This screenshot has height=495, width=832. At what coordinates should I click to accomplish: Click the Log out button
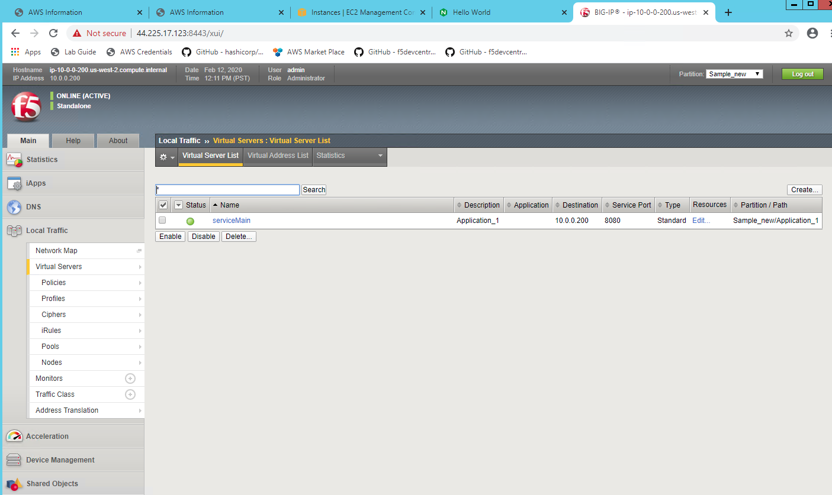click(x=802, y=74)
